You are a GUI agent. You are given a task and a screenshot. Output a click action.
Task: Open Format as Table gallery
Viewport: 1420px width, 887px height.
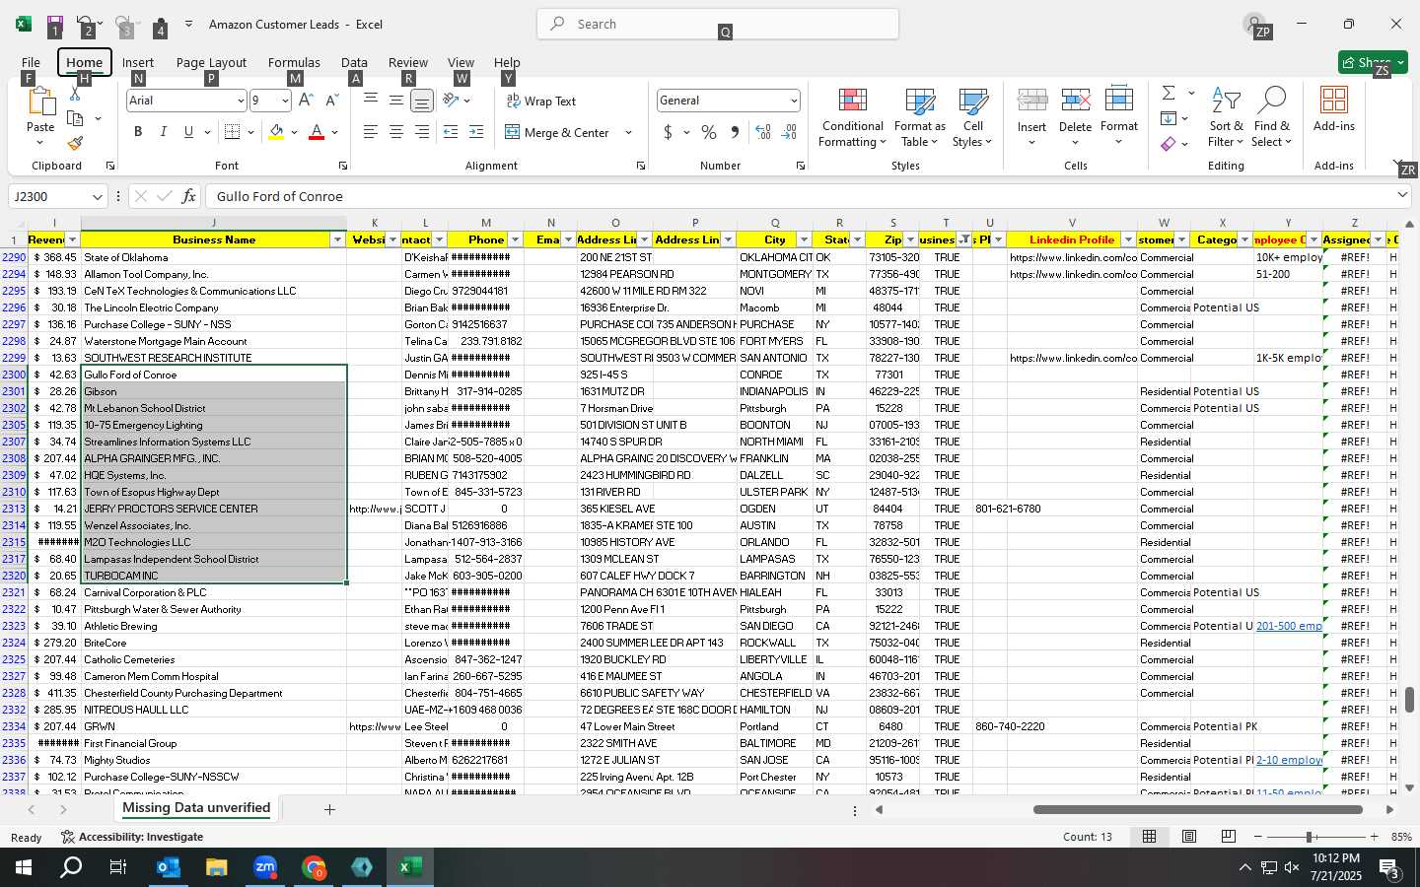click(x=919, y=117)
